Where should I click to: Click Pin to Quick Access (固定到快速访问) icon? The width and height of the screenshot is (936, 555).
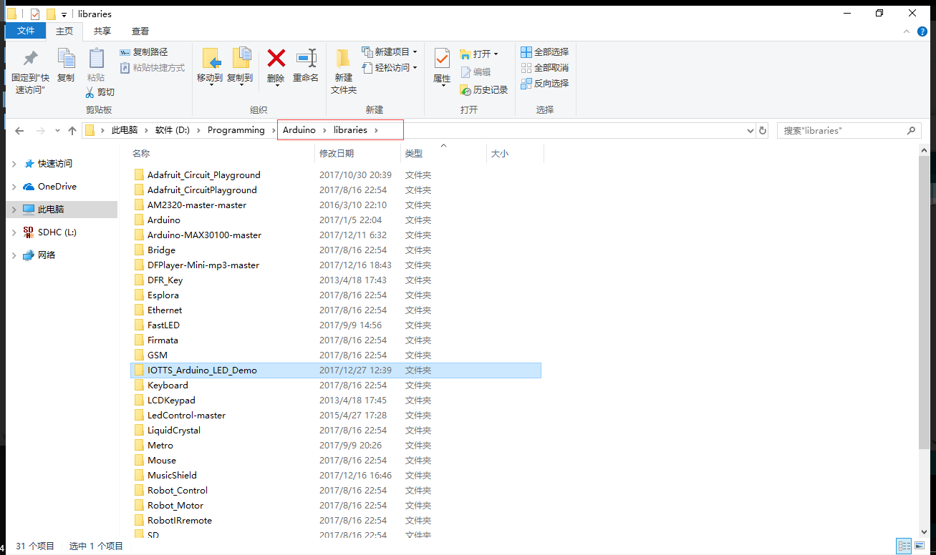coord(30,59)
